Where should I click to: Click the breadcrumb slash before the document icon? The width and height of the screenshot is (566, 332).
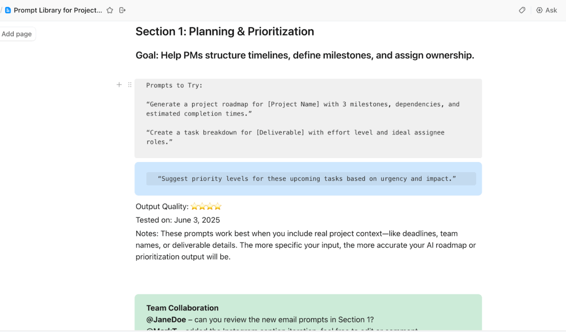click(1, 10)
